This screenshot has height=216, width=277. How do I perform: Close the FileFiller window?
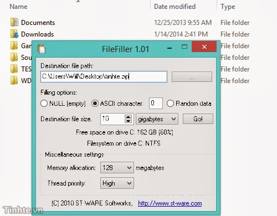204,47
